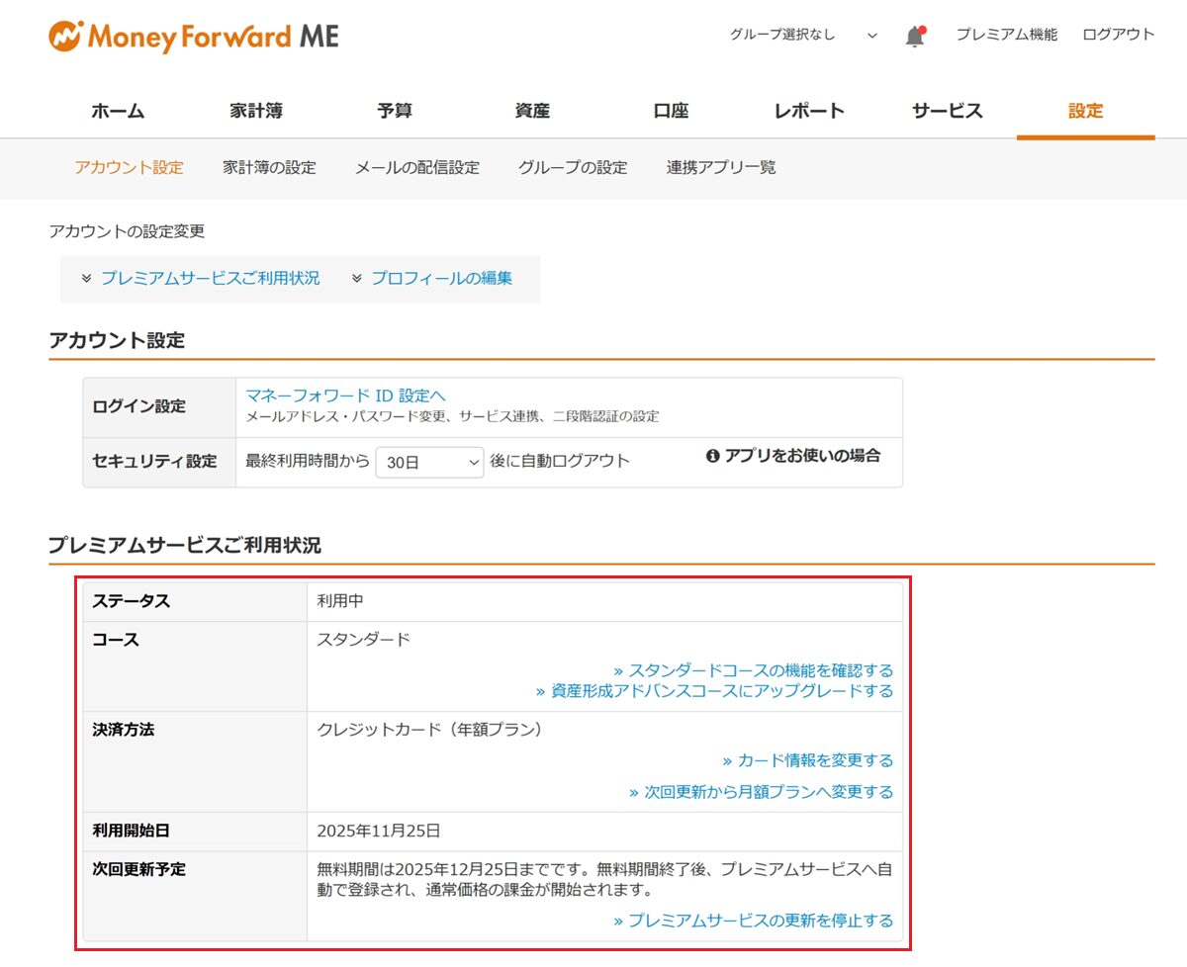The image size is (1187, 967).
Task: Select the 口座 tab
Action: click(671, 111)
